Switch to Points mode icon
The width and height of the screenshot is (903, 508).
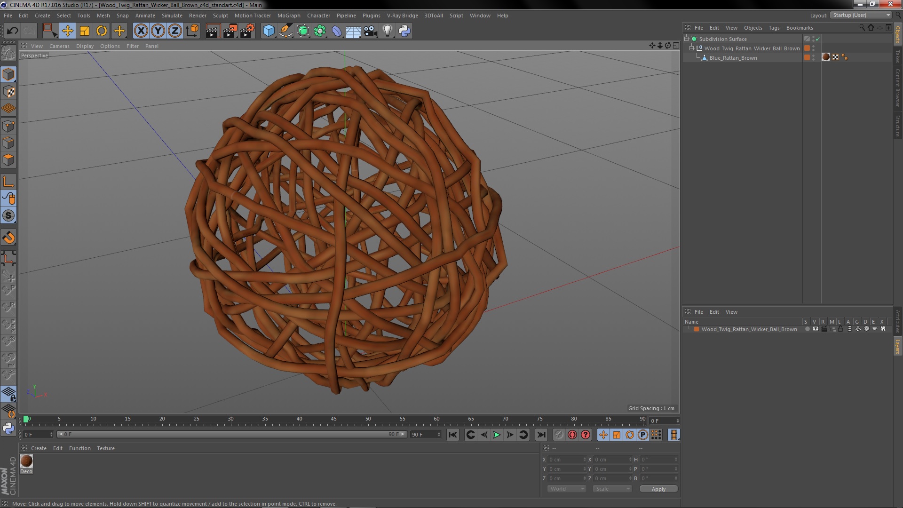click(x=8, y=126)
